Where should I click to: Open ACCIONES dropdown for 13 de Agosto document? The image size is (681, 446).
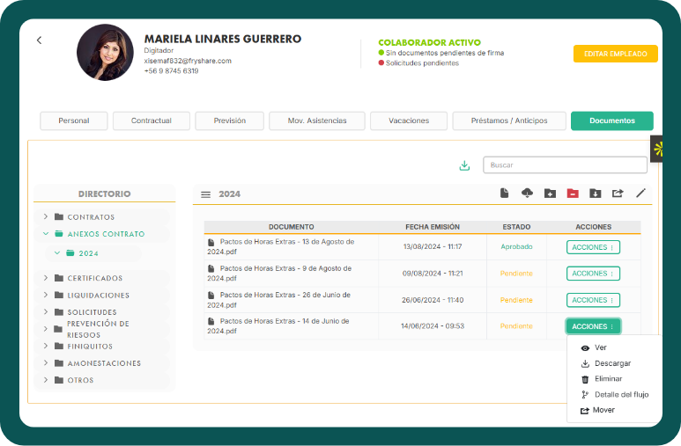pyautogui.click(x=593, y=247)
